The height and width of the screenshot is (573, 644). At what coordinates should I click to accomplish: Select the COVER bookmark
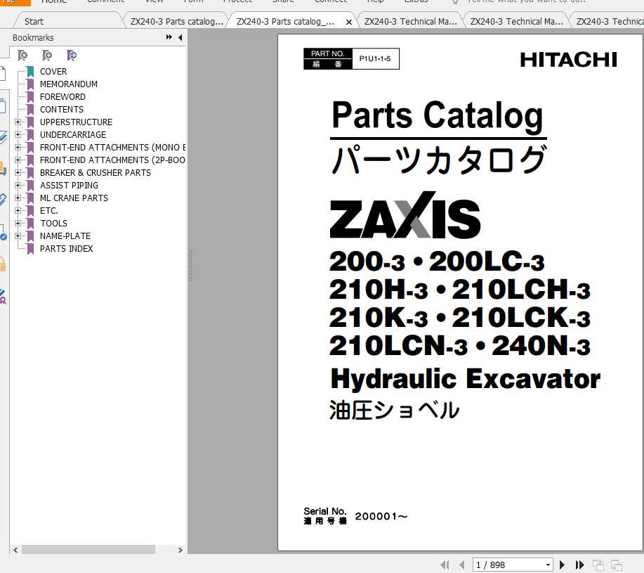[53, 71]
